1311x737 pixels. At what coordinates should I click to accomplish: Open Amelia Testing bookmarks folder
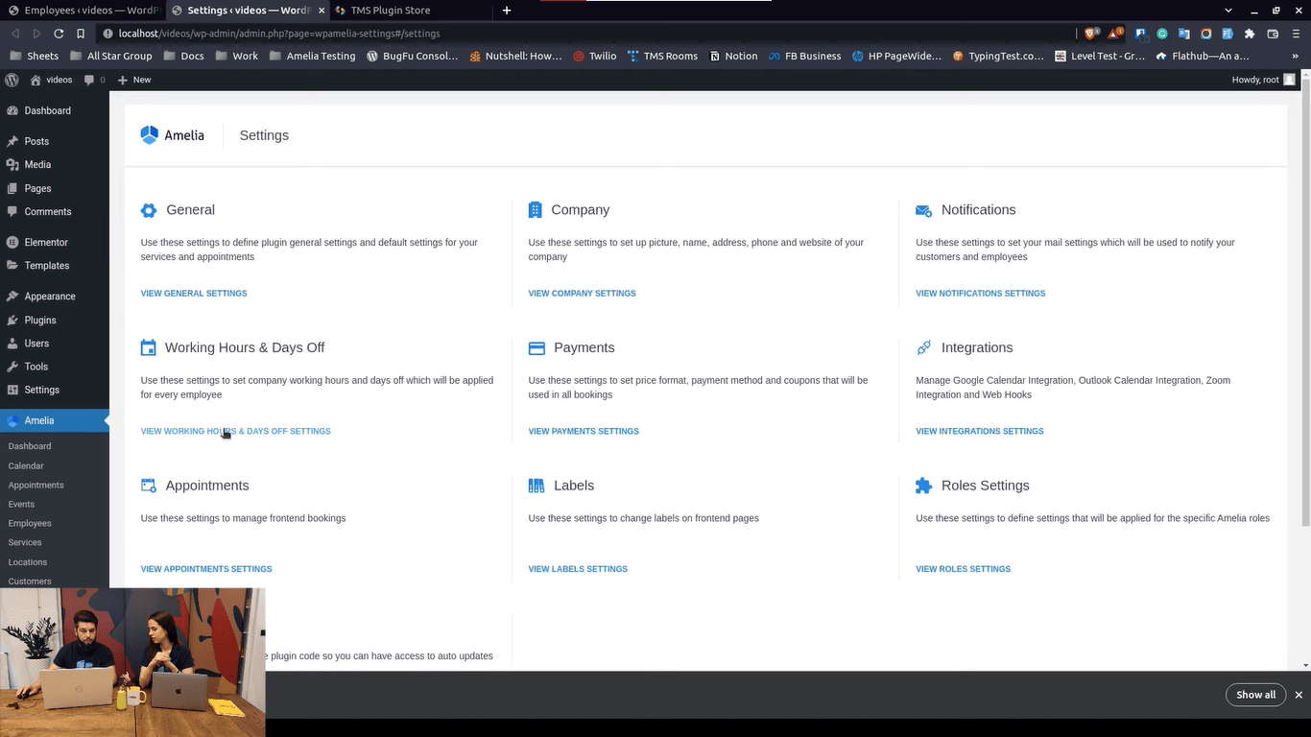click(x=313, y=56)
